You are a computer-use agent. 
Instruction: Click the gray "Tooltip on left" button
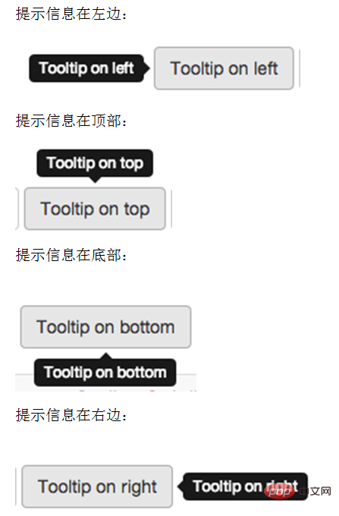click(x=224, y=68)
